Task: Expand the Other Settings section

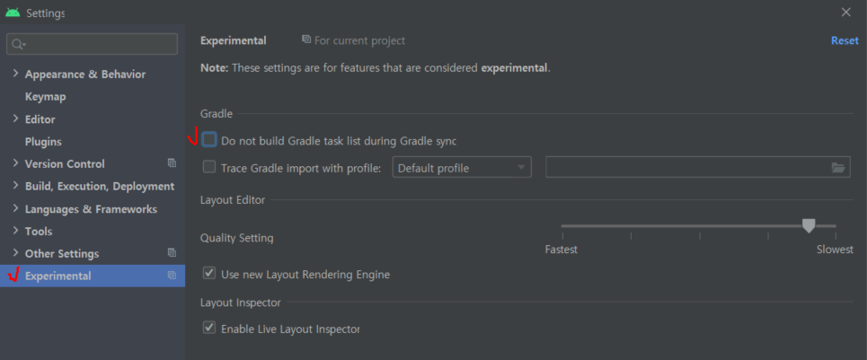Action: (15, 253)
